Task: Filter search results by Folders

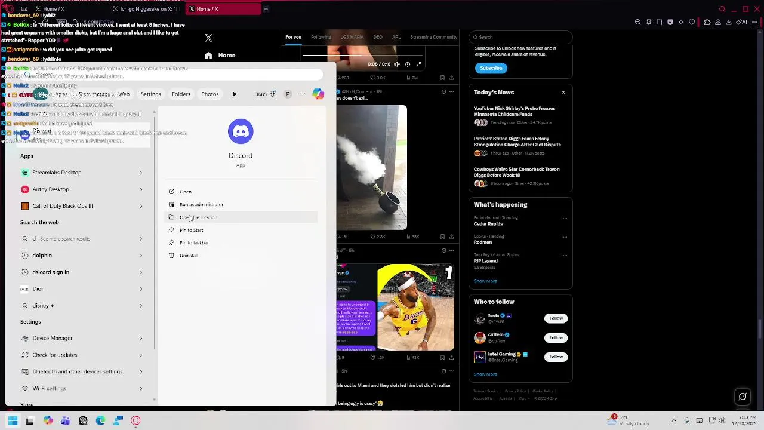Action: (181, 94)
